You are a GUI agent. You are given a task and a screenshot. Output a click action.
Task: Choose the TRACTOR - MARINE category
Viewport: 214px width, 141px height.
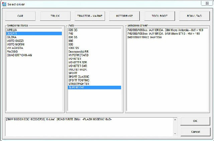pyautogui.click(x=90, y=16)
